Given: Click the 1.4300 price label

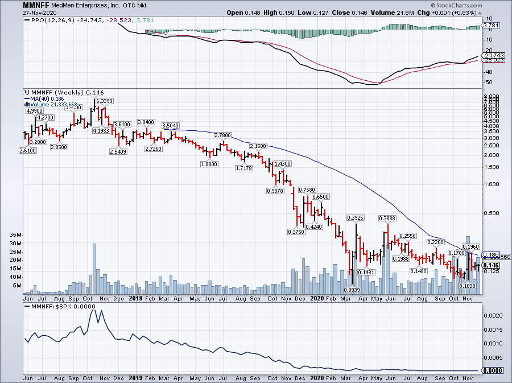Looking at the screenshot, I should (282, 163).
